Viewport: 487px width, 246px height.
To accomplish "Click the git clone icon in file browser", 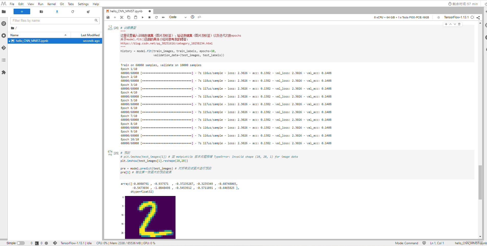I will pos(88,11).
